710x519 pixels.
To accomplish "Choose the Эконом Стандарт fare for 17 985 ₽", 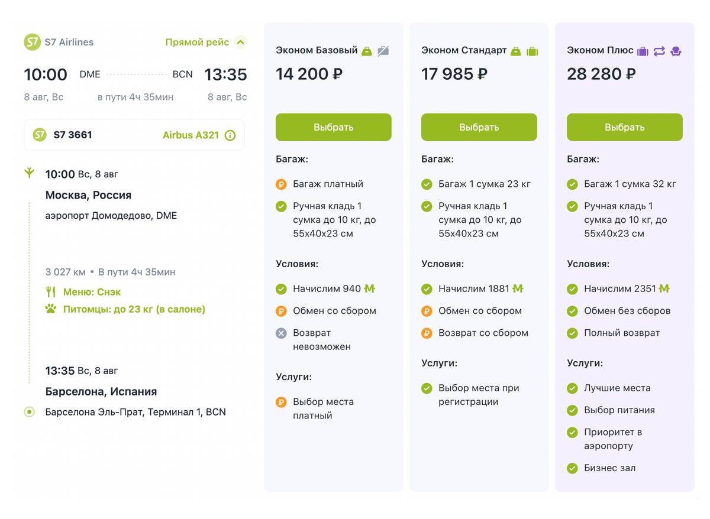I will tap(479, 127).
